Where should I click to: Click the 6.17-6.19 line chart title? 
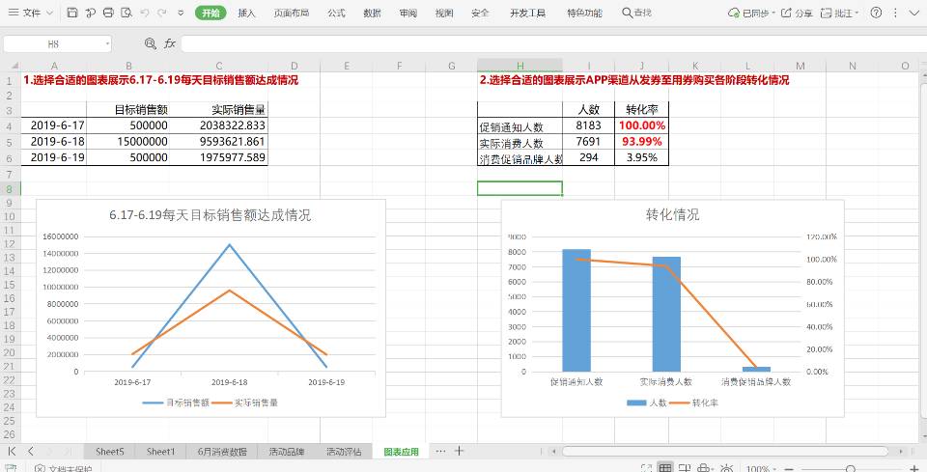point(210,215)
